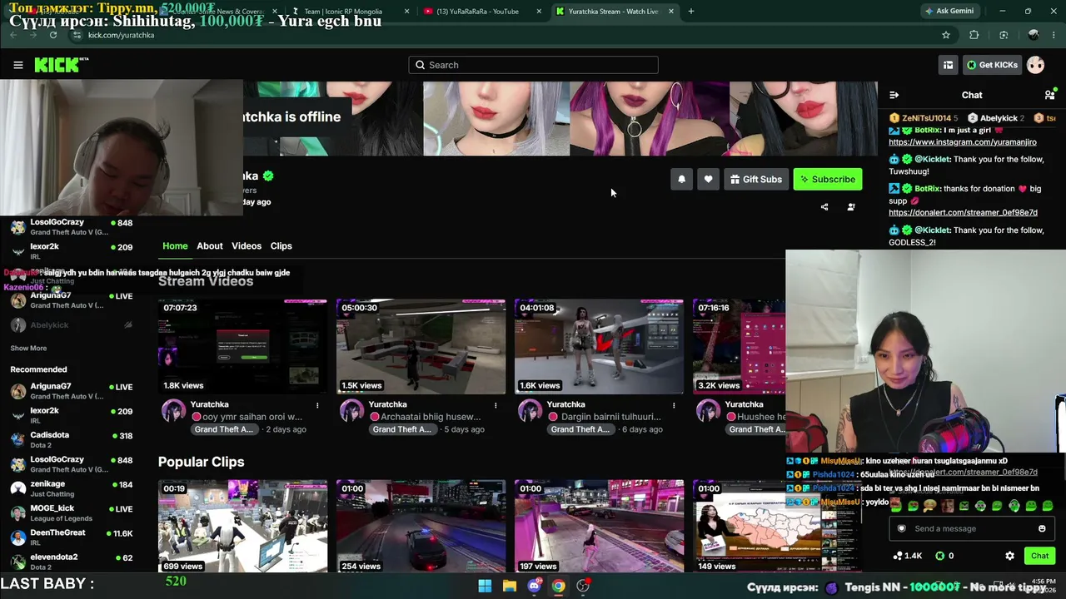Click the channel points icon showing 1.4K
This screenshot has width=1066, height=599.
coord(898,556)
